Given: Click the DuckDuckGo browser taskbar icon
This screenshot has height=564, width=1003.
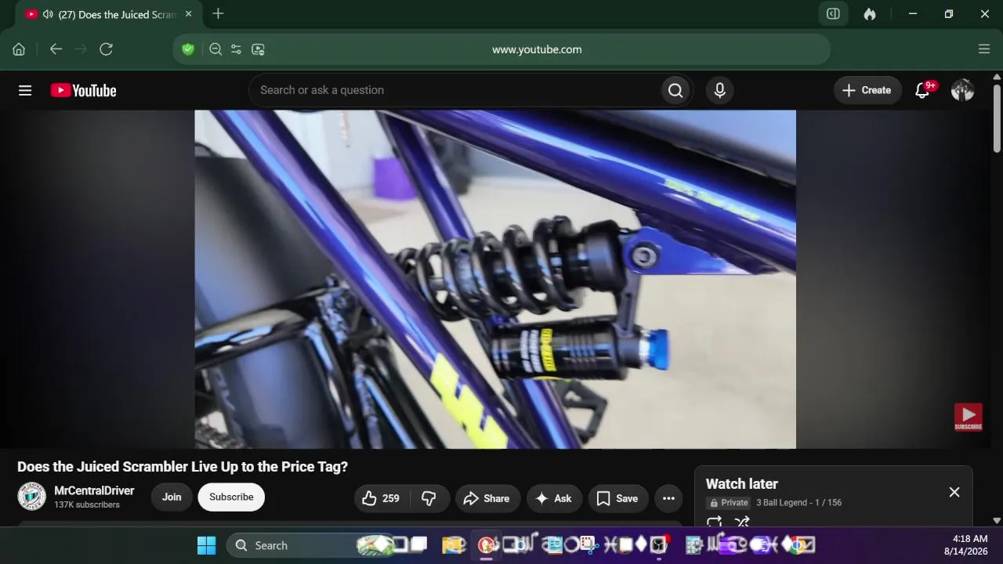Looking at the screenshot, I should coord(487,545).
